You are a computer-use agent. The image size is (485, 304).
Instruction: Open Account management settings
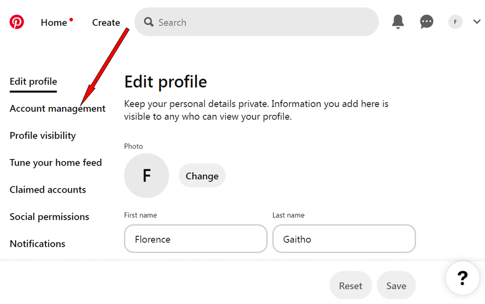(x=57, y=109)
